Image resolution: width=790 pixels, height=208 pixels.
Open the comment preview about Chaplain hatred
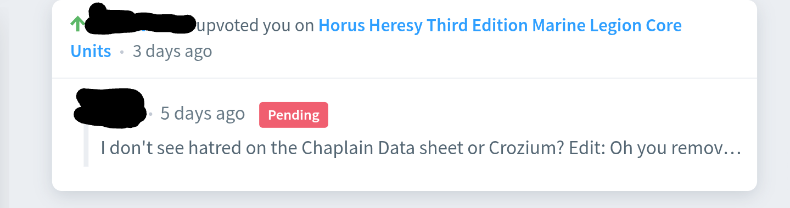pyautogui.click(x=421, y=148)
